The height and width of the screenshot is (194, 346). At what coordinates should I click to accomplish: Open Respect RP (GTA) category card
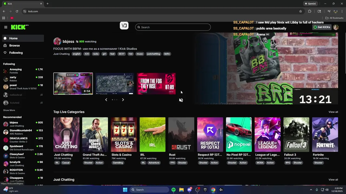point(210,134)
